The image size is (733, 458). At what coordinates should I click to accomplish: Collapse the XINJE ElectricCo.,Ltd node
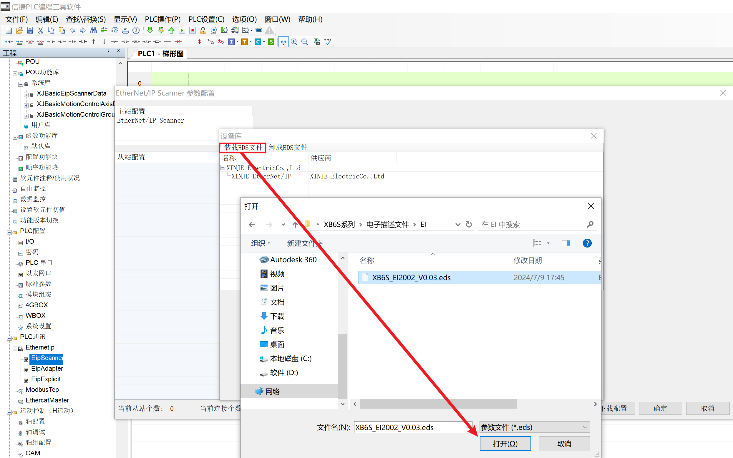[223, 168]
